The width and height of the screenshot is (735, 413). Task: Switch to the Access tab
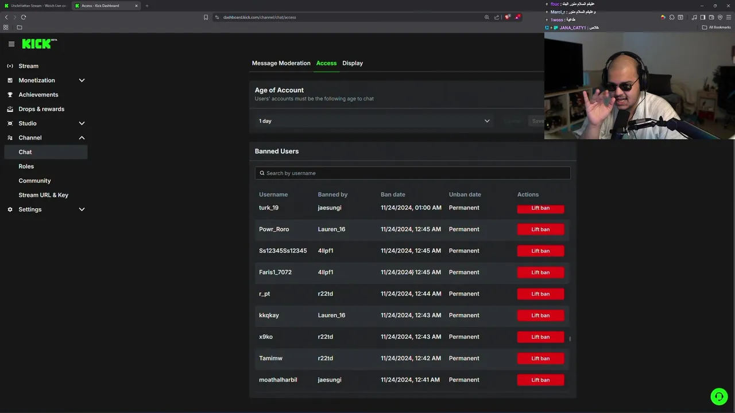pos(326,63)
